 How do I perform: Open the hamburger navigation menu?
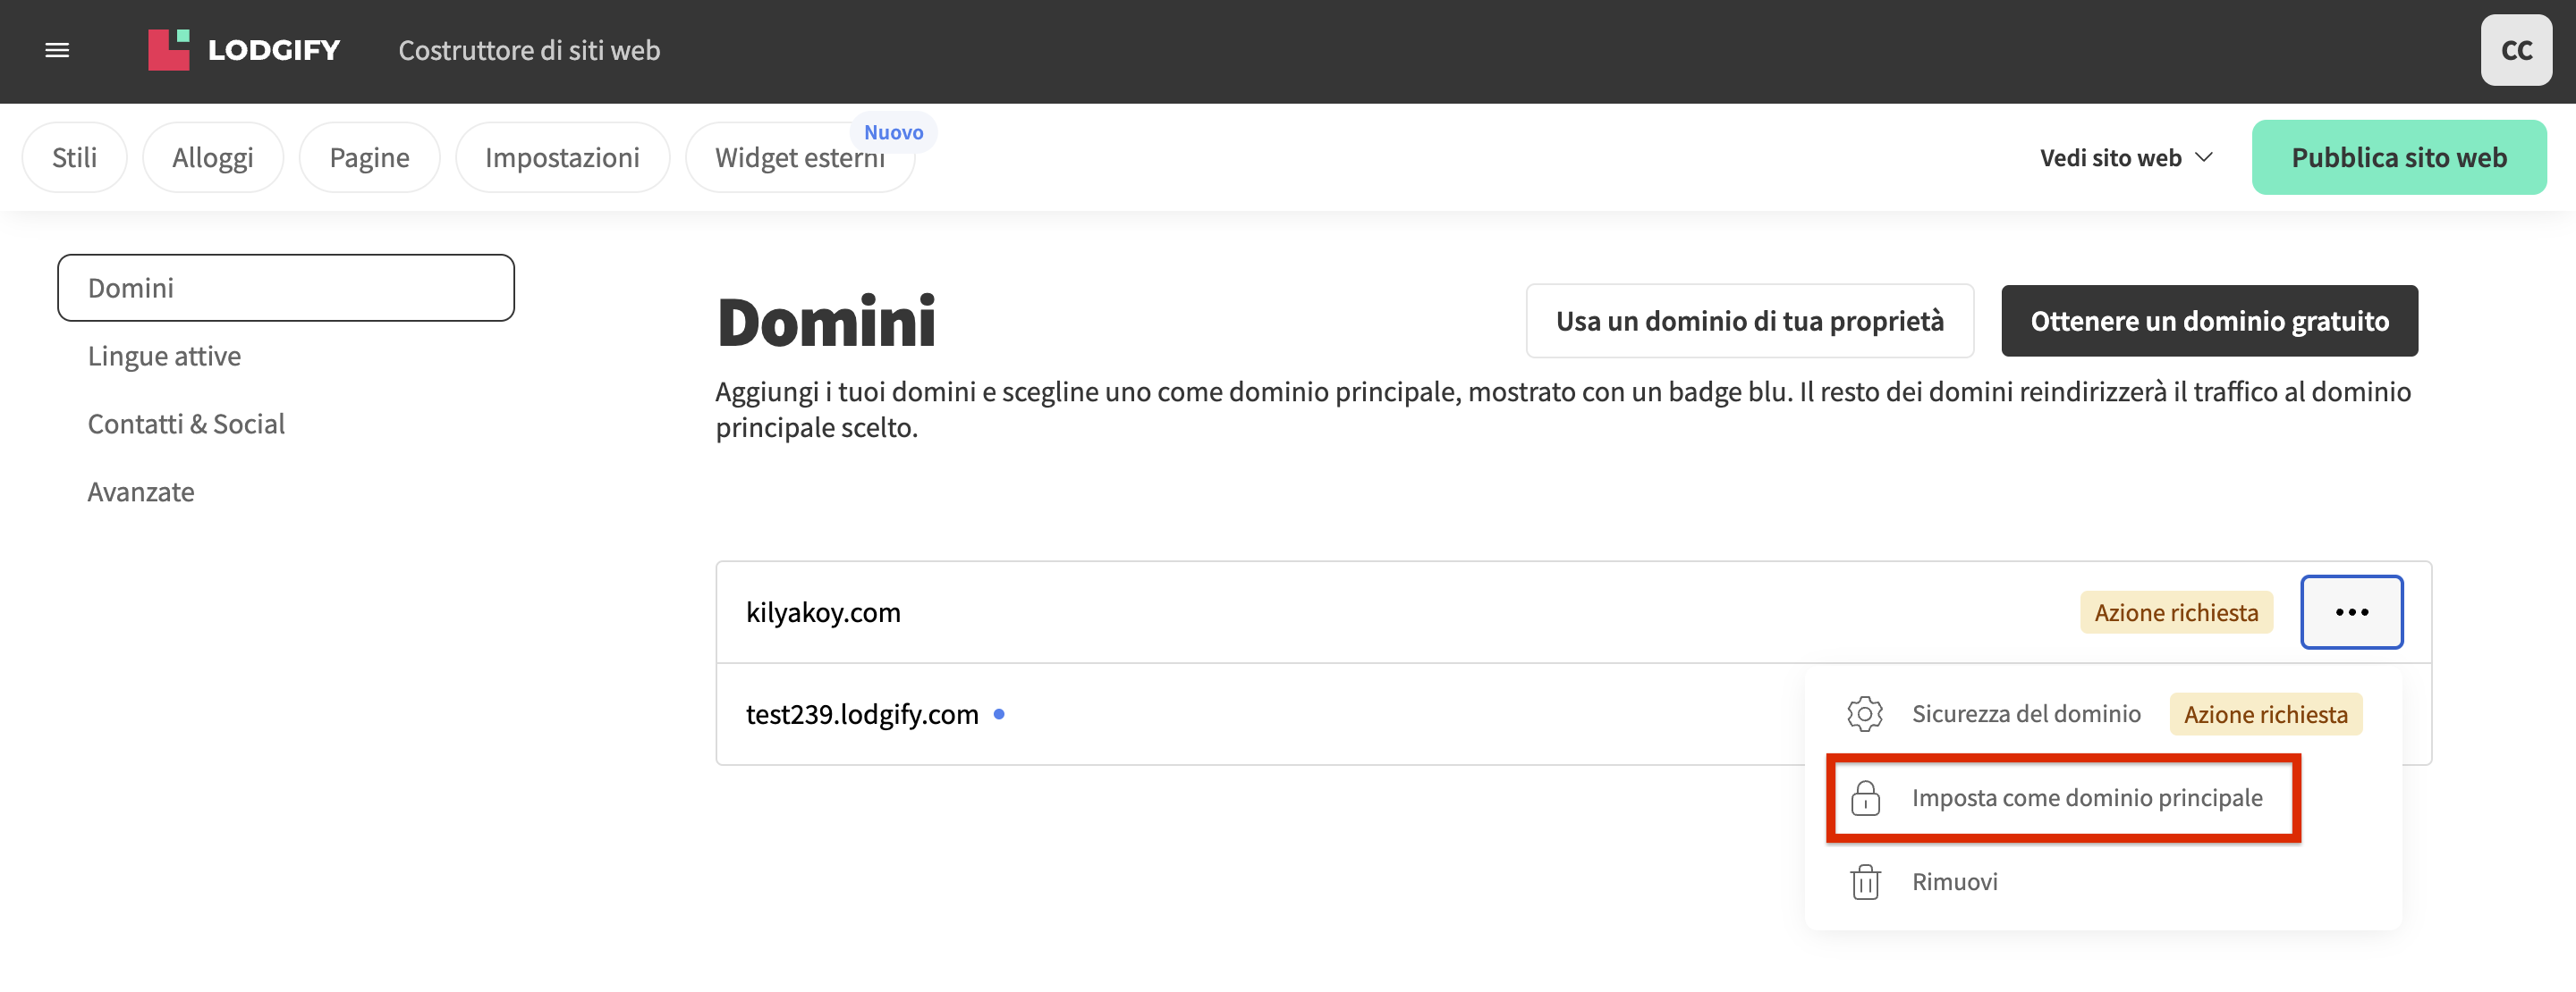57,50
